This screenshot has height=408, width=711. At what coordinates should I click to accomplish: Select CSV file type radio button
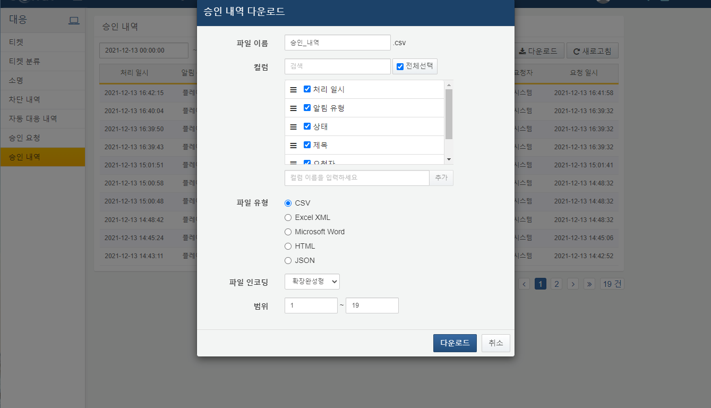point(288,203)
